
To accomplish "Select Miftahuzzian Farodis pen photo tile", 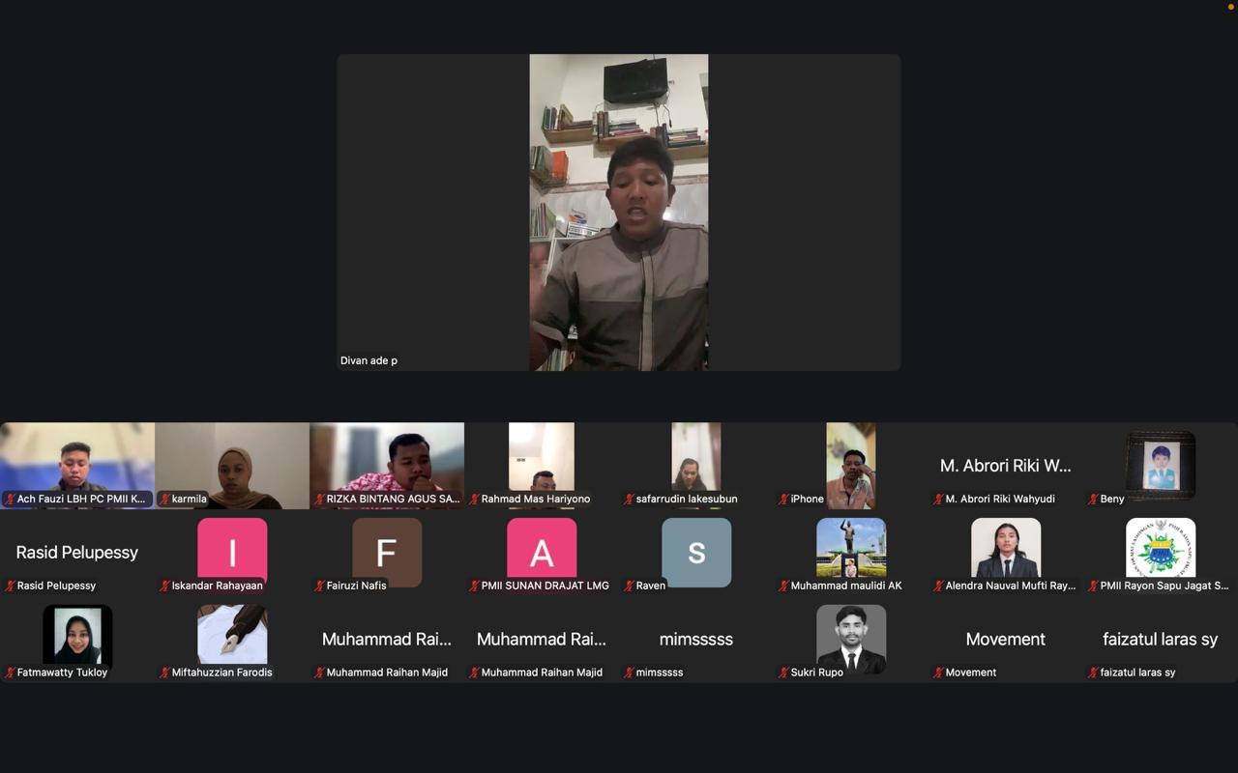I will click(x=232, y=640).
